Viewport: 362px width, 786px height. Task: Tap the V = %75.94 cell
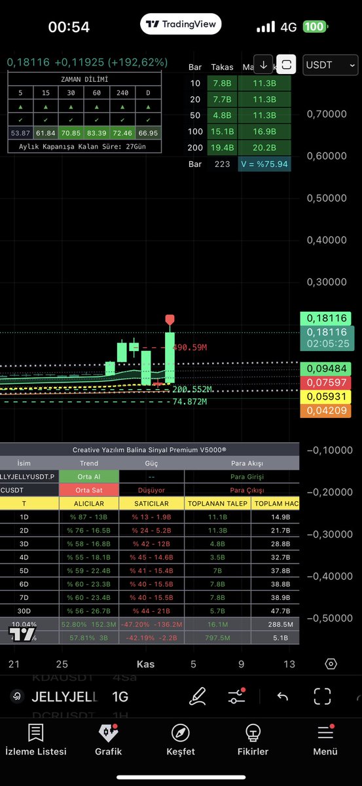pos(264,164)
